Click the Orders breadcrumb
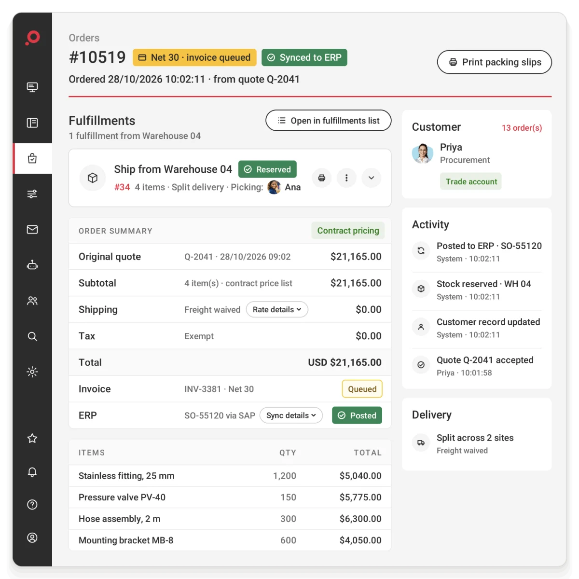579x579 pixels. (x=84, y=38)
